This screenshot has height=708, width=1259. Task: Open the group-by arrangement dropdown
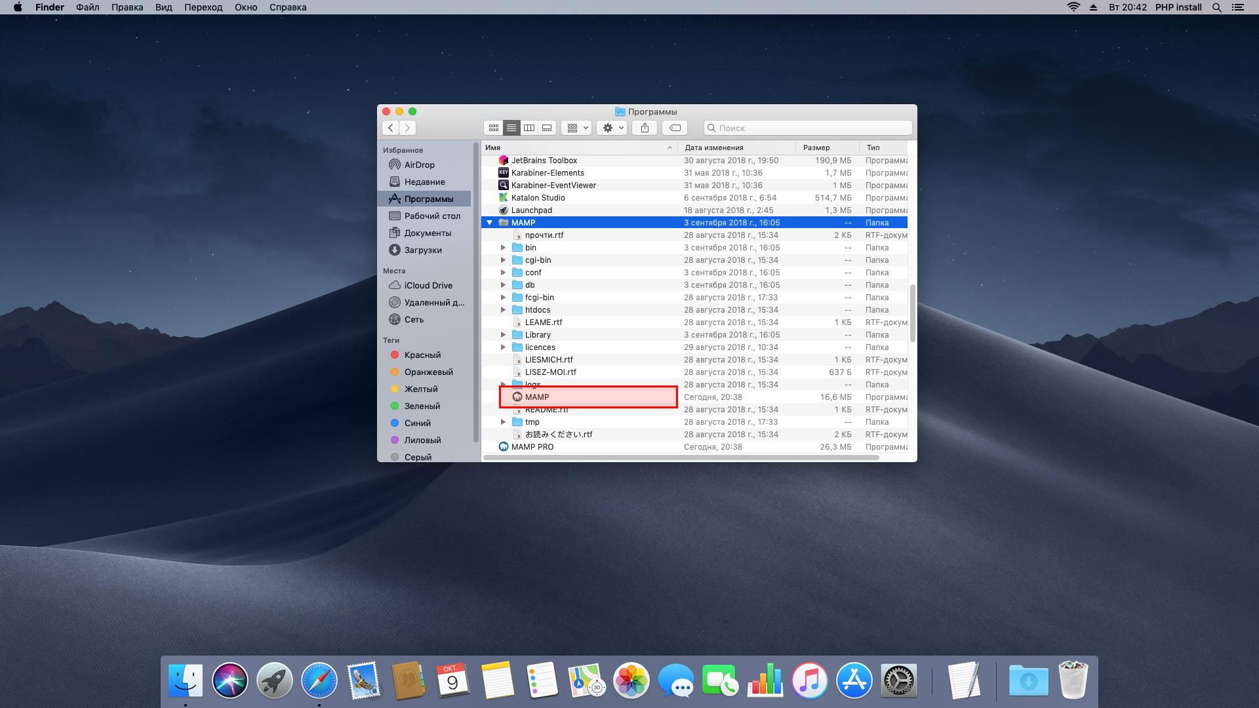coord(577,128)
